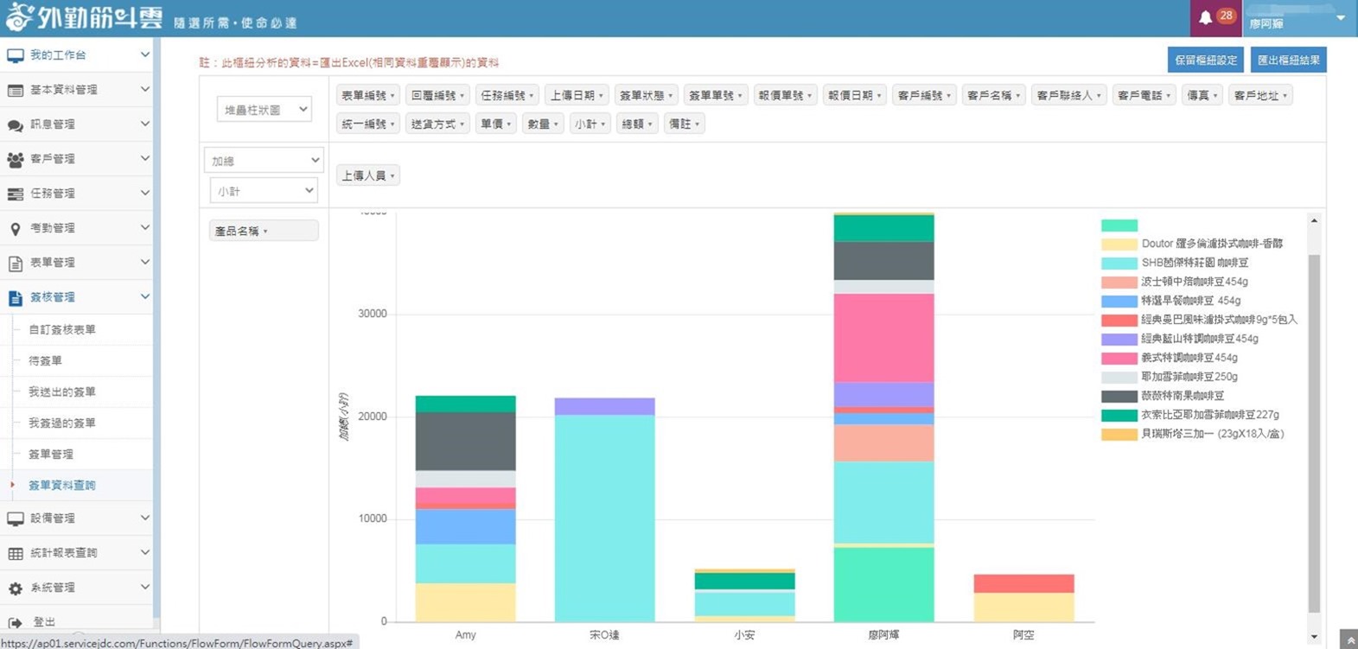Open the 產品名稱 field filter
The image size is (1358, 649).
pyautogui.click(x=263, y=231)
